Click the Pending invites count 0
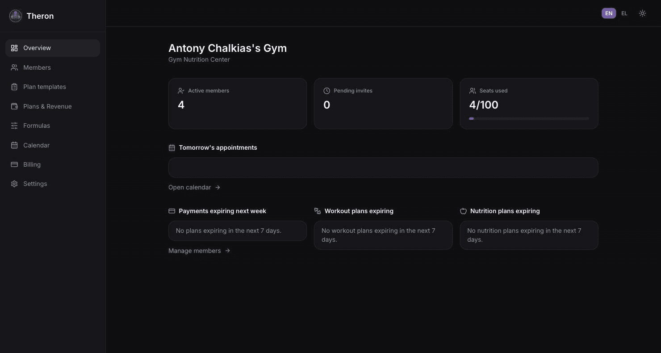The width and height of the screenshot is (661, 353). tap(326, 105)
